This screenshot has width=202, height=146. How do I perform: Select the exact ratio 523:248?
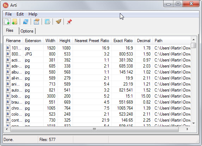tap(126, 114)
